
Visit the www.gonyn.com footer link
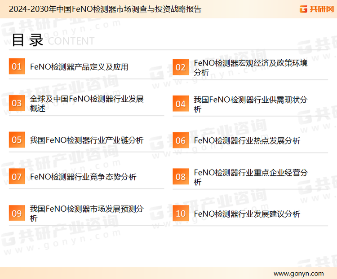pos(298,274)
